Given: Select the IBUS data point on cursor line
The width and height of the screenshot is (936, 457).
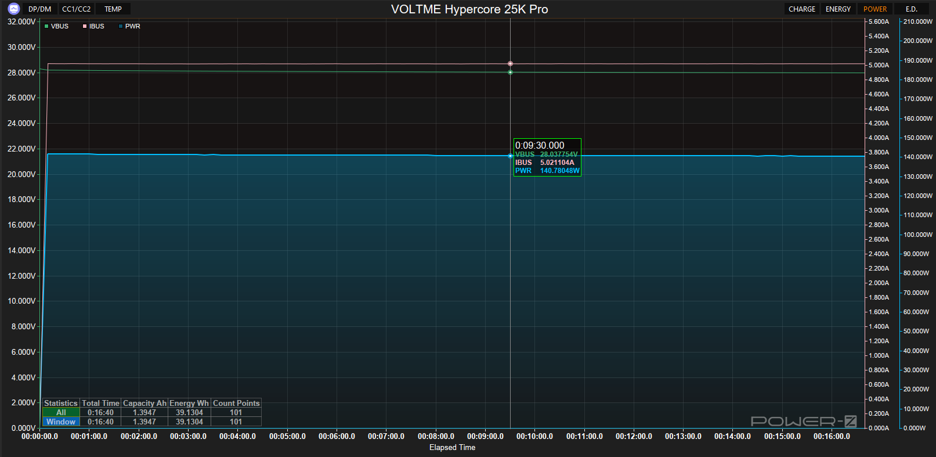Looking at the screenshot, I should pyautogui.click(x=510, y=64).
